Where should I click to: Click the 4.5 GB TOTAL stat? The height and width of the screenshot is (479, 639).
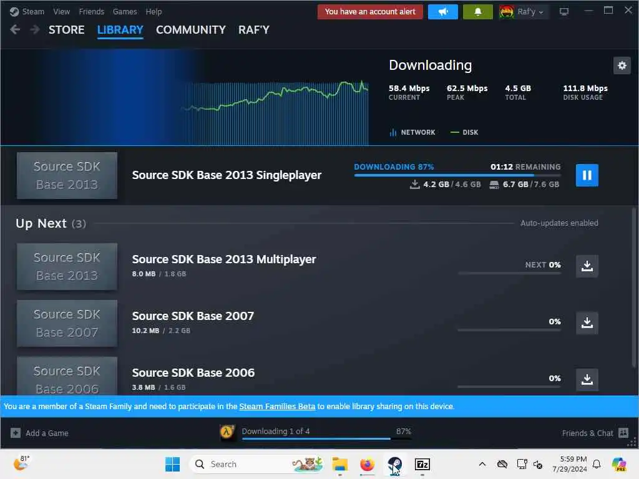click(517, 92)
